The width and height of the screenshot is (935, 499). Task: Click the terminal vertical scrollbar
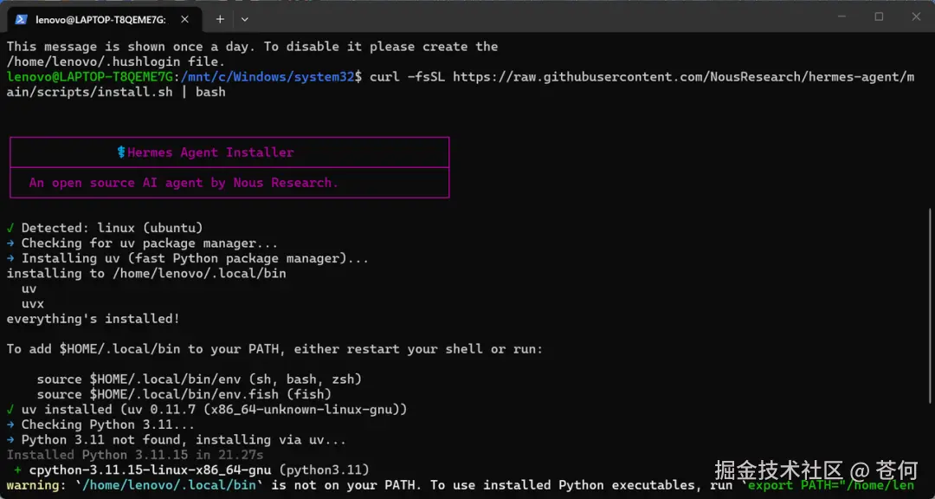click(930, 304)
